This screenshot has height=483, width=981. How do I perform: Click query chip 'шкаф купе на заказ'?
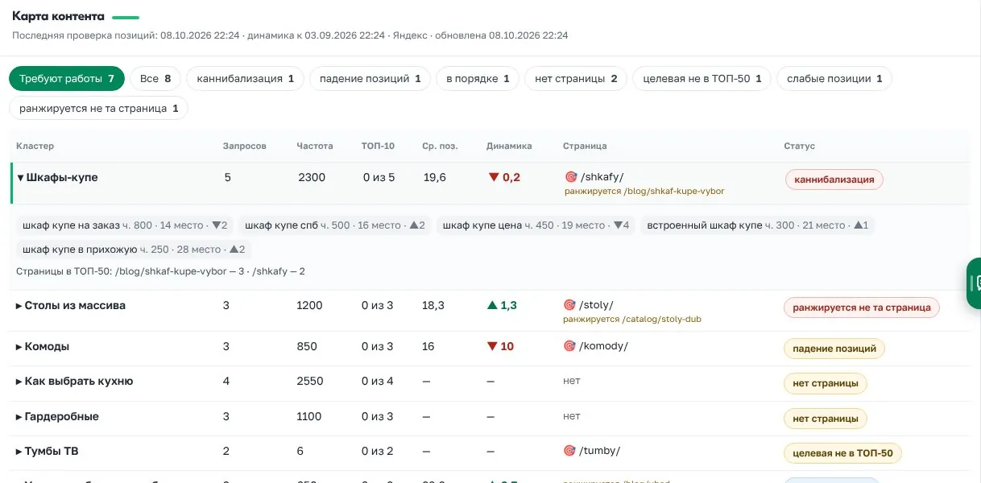click(x=125, y=225)
